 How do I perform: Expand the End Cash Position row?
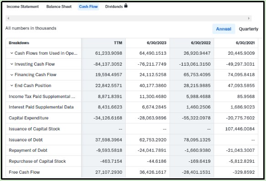pos(12,86)
